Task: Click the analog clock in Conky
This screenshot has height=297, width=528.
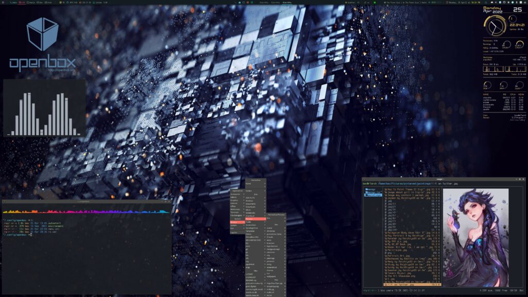Action: [494, 25]
